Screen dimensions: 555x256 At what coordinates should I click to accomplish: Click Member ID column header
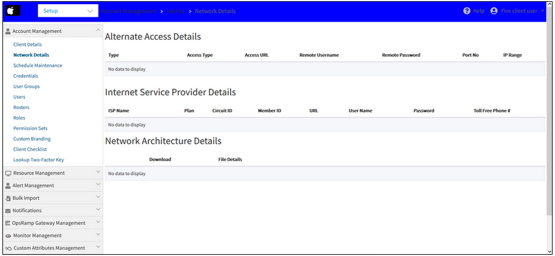269,111
